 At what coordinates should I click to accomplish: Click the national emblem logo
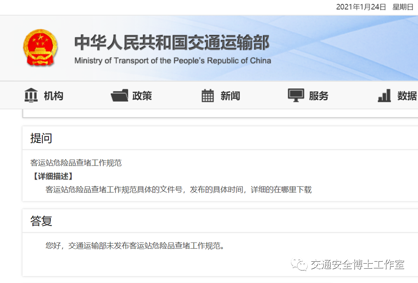[39, 47]
